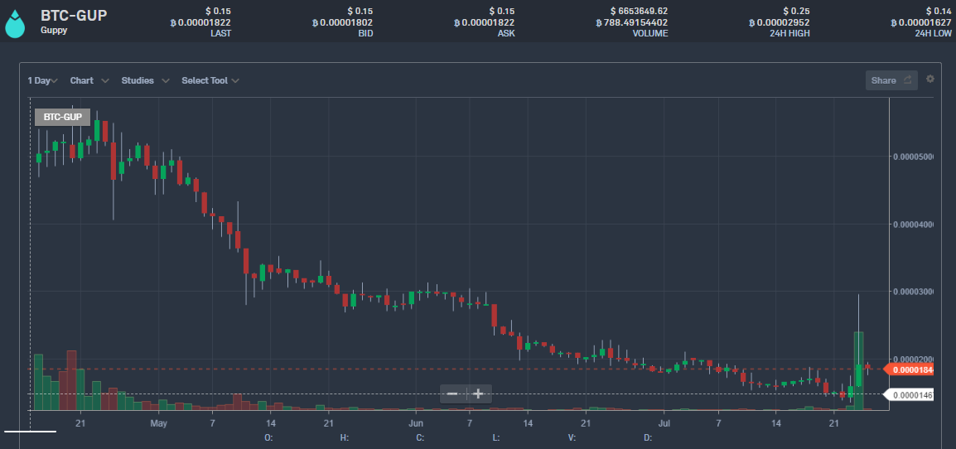The width and height of the screenshot is (956, 449).
Task: Zoom in the chart with plus button
Action: (x=478, y=393)
